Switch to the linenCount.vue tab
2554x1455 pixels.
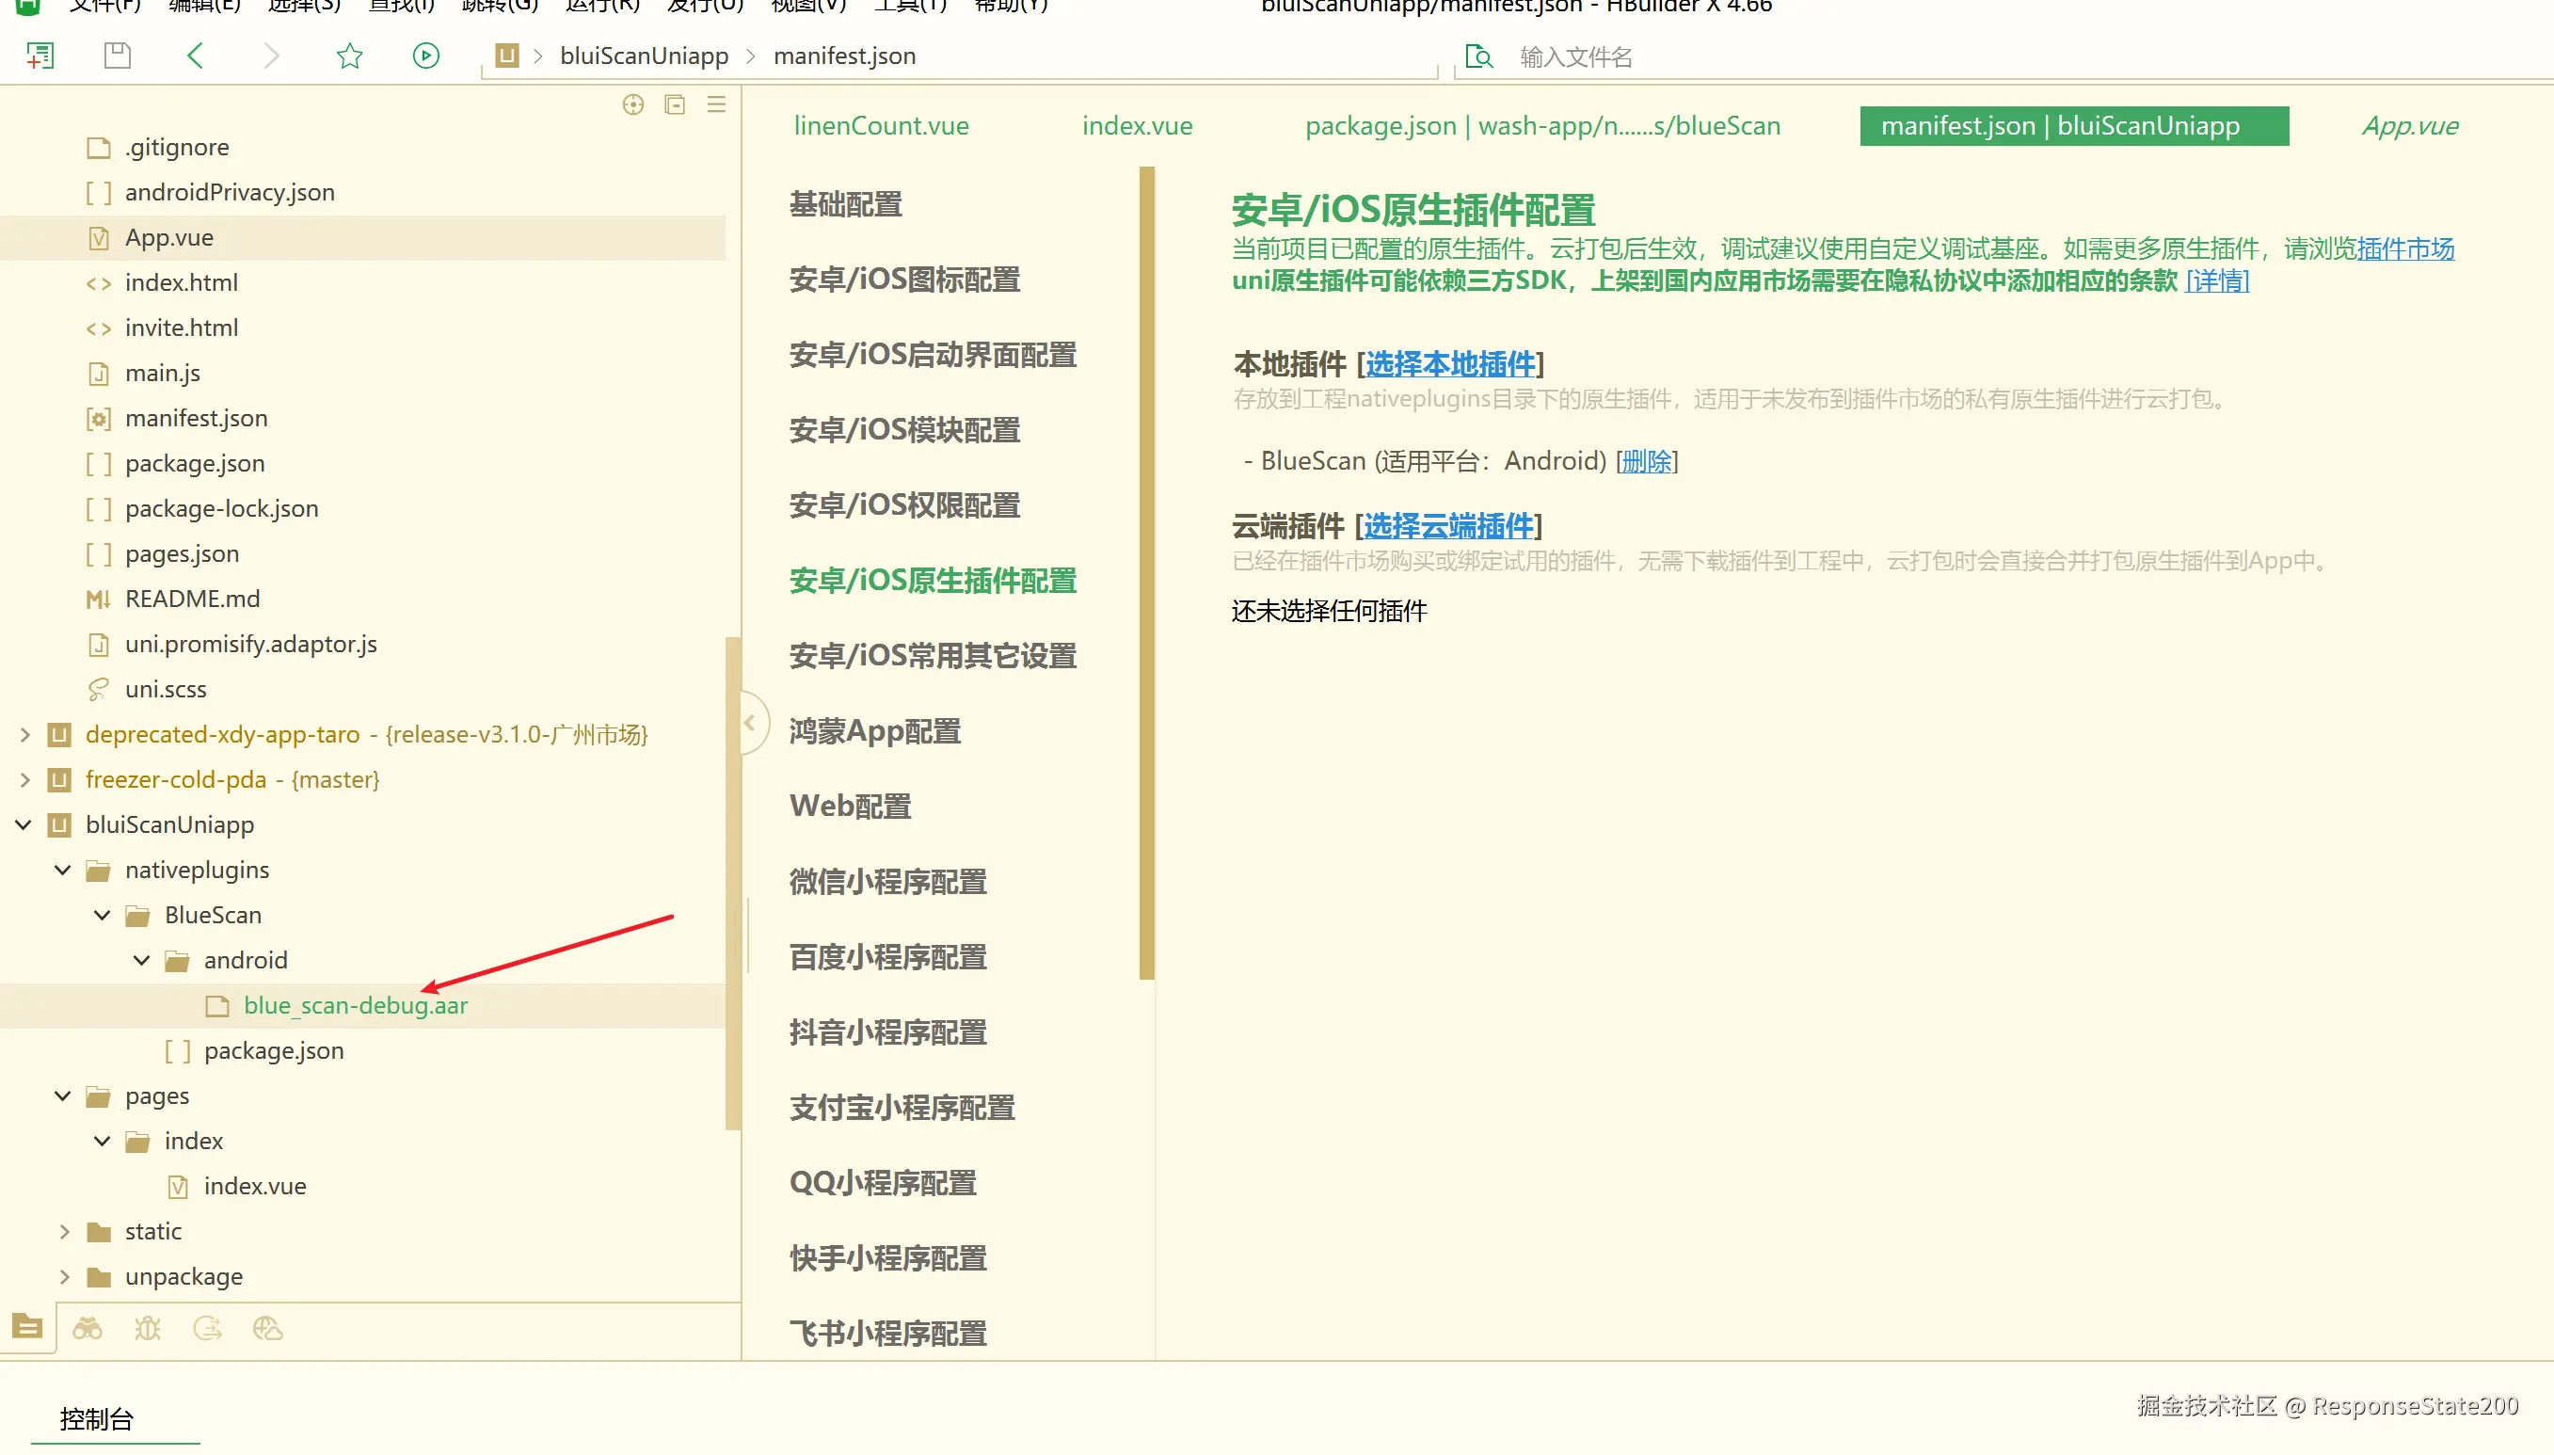880,126
